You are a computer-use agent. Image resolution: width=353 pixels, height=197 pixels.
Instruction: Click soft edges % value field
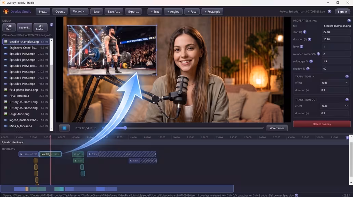point(336,61)
